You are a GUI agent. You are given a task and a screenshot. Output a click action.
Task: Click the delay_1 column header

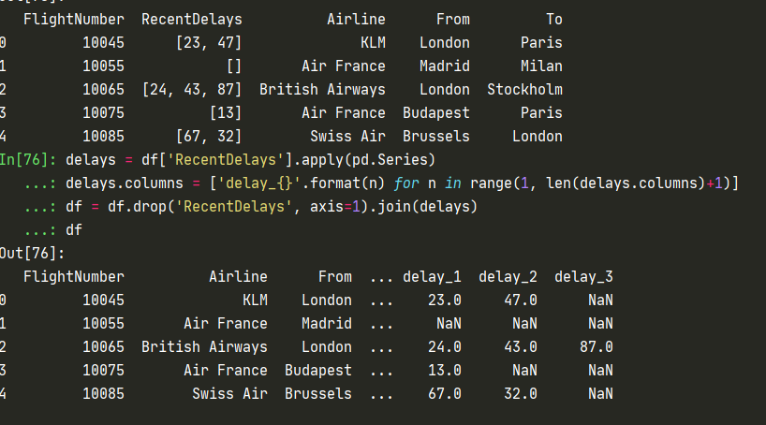(x=432, y=276)
